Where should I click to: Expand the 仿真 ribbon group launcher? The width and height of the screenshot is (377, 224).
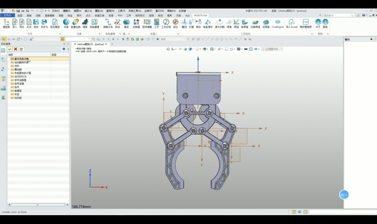99,34
